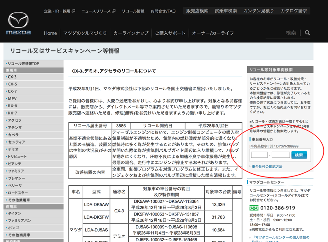Open マツダのクルマづくり menu
328x242 pixels.
[85, 33]
